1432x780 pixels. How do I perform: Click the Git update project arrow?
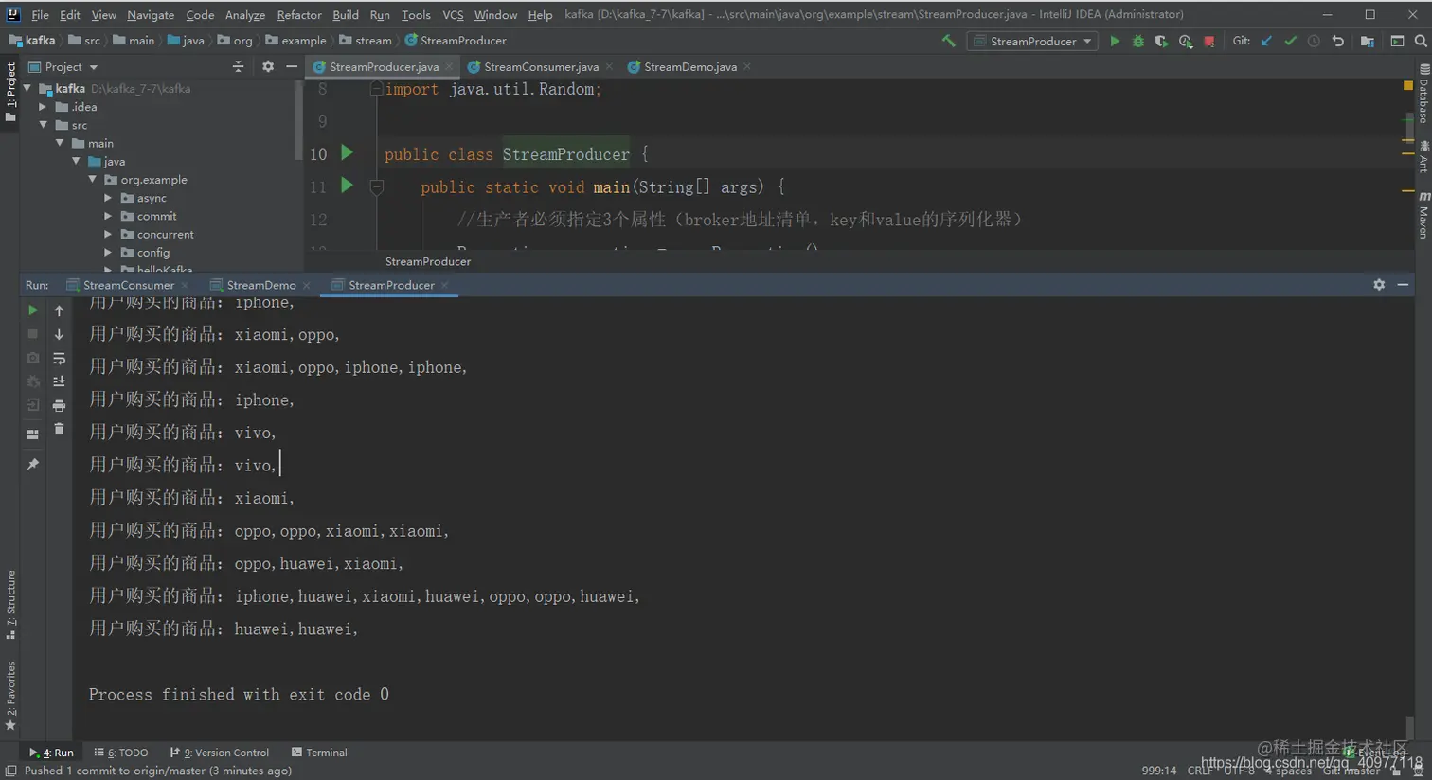point(1266,41)
